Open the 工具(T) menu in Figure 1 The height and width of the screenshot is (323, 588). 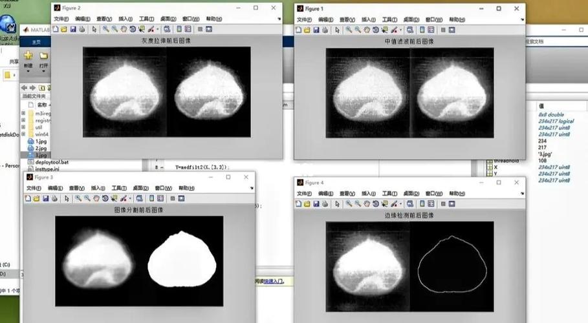[x=389, y=19]
